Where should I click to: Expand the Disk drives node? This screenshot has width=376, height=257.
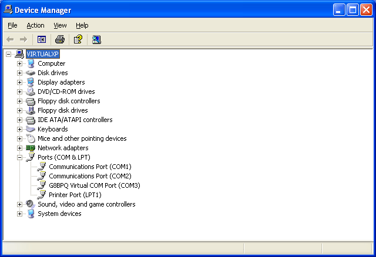coord(19,73)
